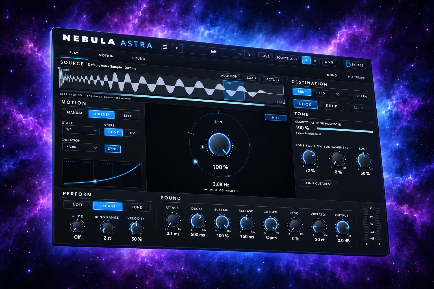The height and width of the screenshot is (289, 434).
Task: Click the Clarity percentage slider
Action: (x=345, y=130)
